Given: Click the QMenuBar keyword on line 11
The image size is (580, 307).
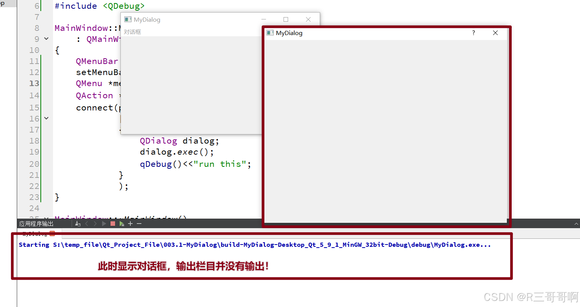Looking at the screenshot, I should click(97, 61).
